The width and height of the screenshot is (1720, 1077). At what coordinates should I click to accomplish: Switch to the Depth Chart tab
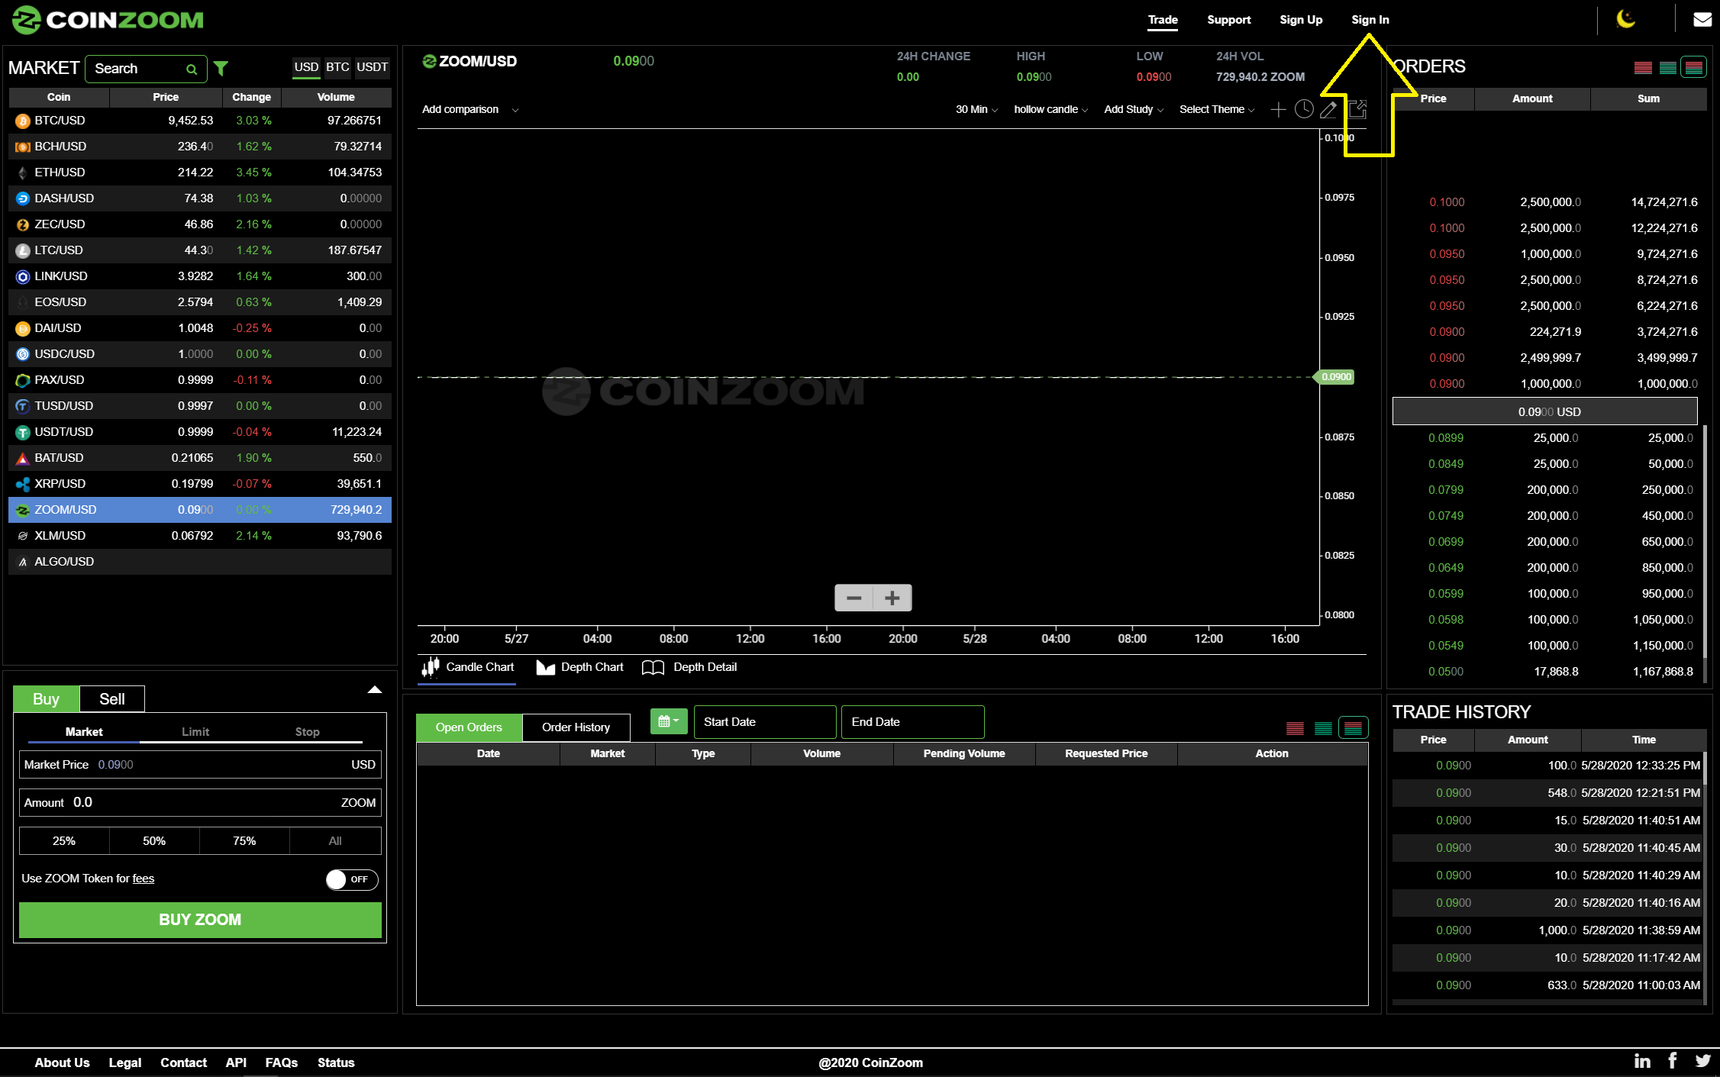(580, 667)
